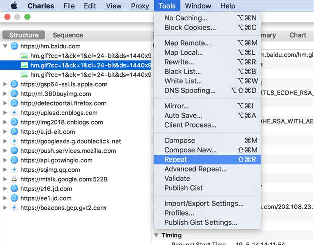
Task: Open the Apple menu
Action: click(14, 6)
